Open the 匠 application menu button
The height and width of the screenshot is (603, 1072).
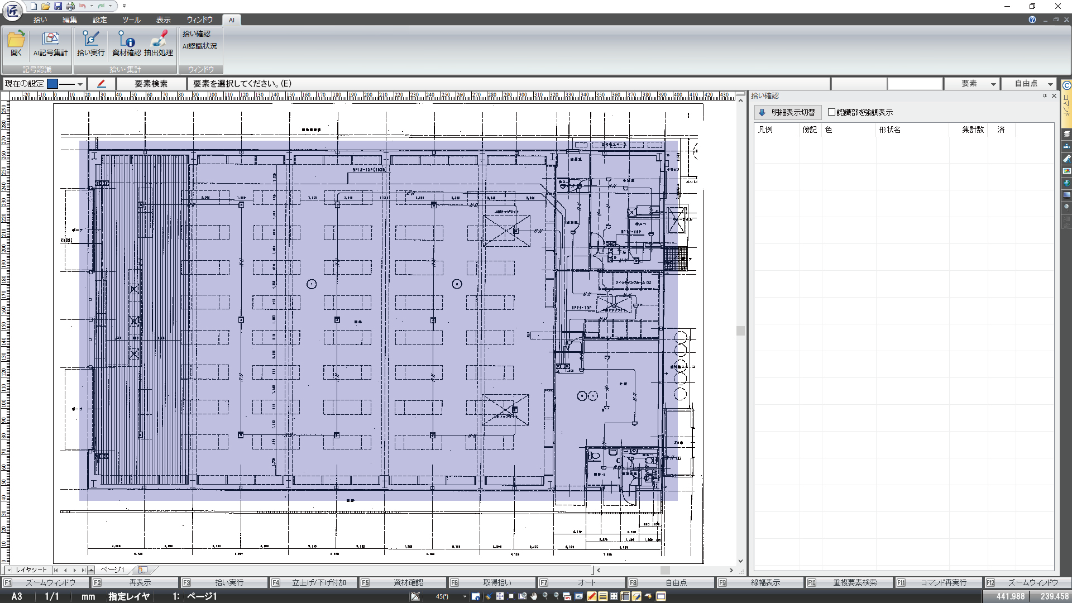point(12,11)
